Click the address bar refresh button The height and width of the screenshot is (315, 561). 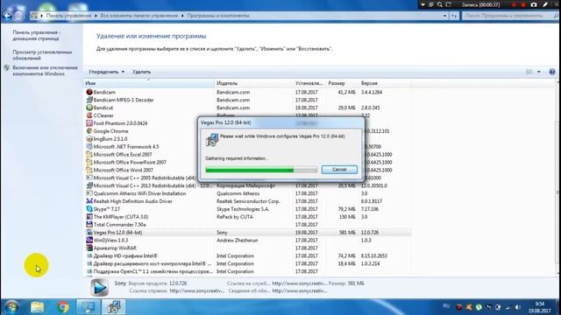[454, 16]
